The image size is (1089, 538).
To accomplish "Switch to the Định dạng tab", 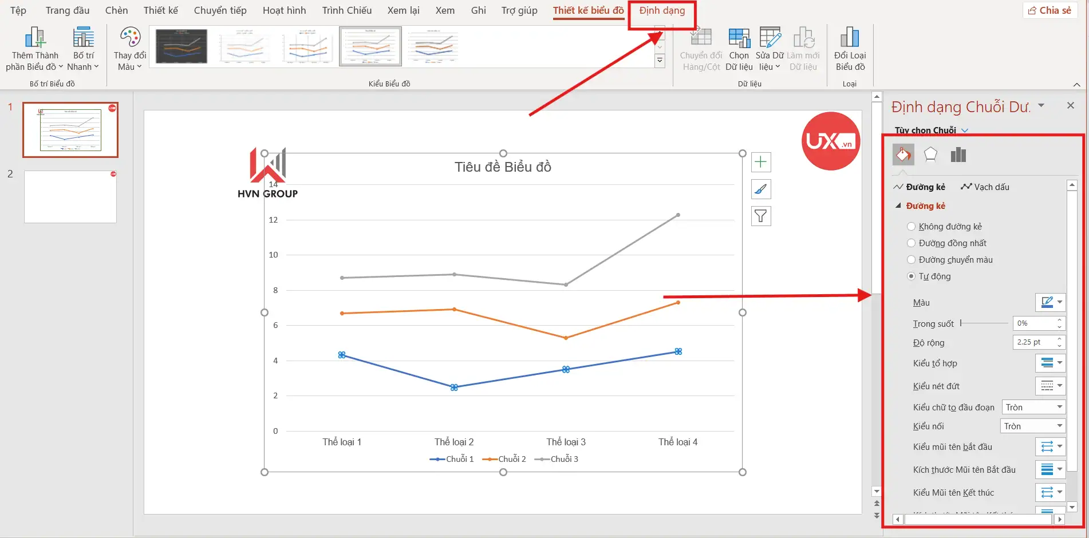I will 662,10.
